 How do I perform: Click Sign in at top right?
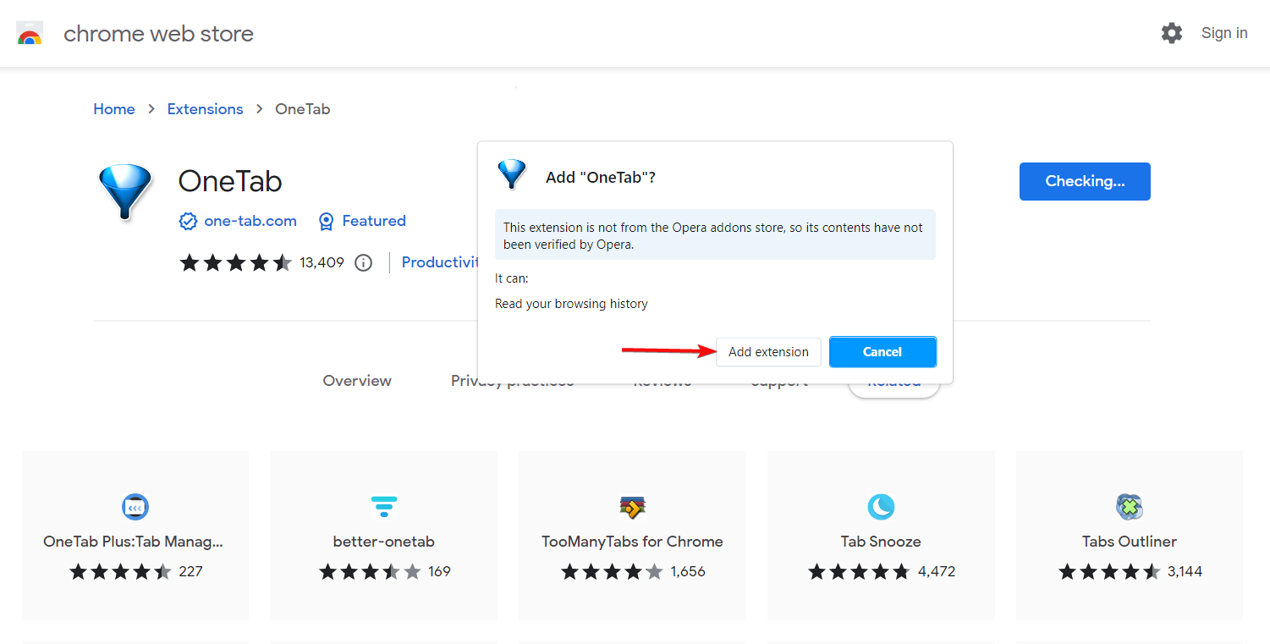point(1224,33)
